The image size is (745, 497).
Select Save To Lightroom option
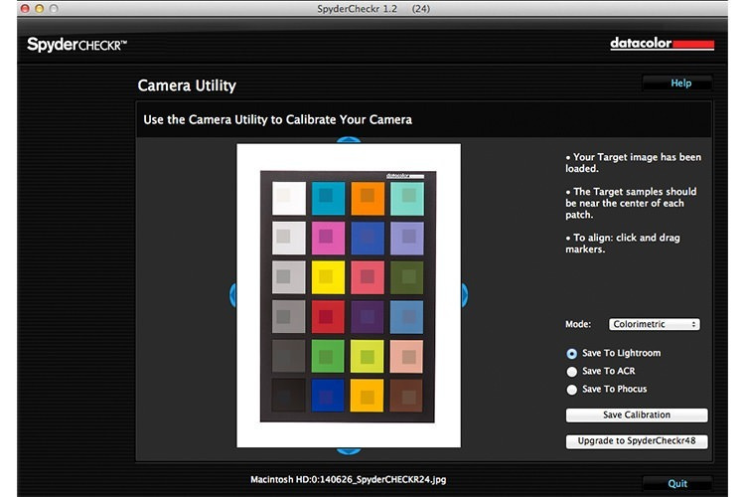[572, 353]
